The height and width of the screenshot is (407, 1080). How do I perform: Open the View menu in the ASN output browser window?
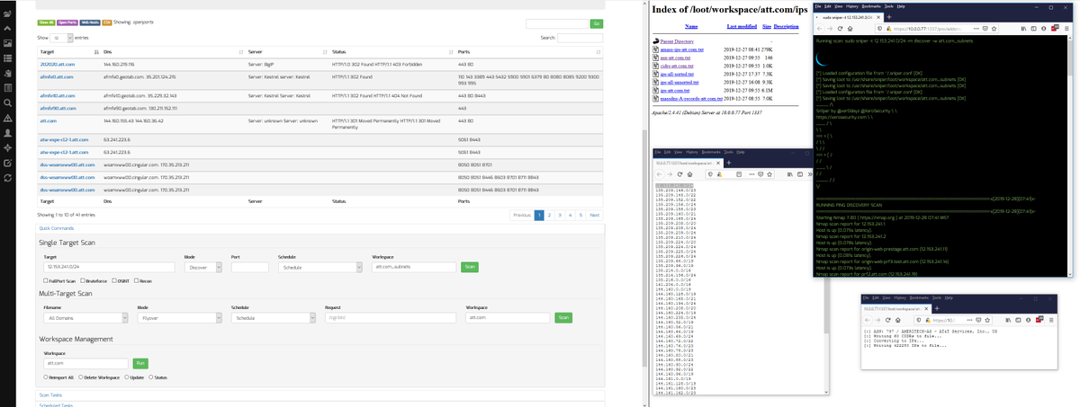(886, 297)
